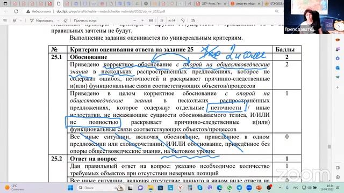This screenshot has height=193, width=344.
Task: Click the boxed phrase 'не полностью'
Action: point(94,122)
